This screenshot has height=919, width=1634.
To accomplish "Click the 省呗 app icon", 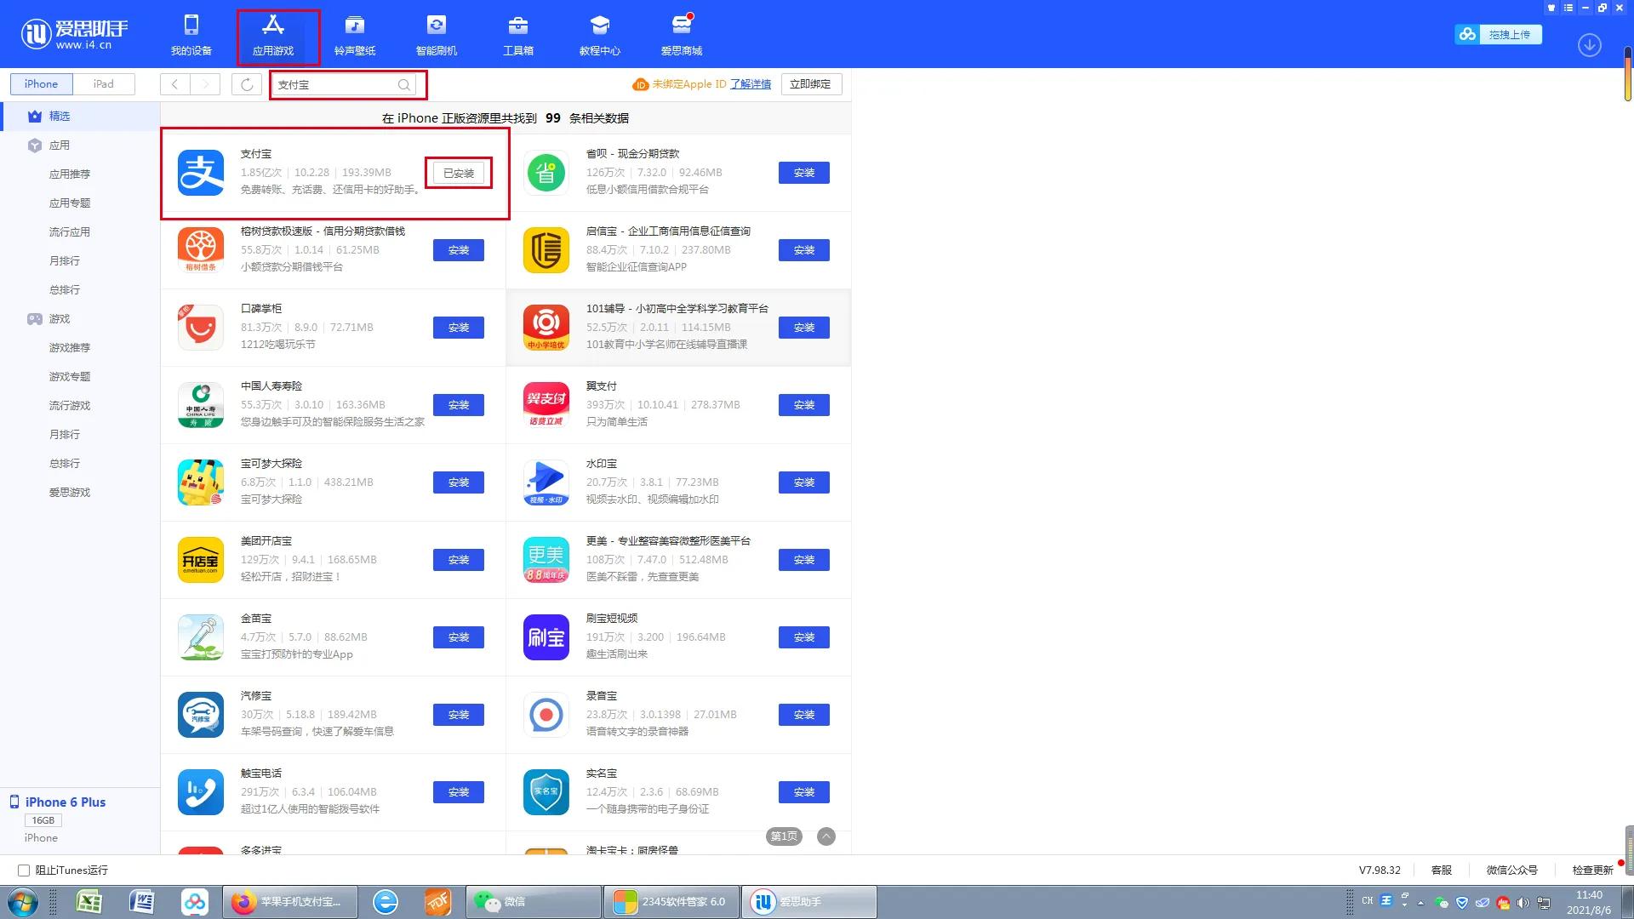I will [x=546, y=173].
